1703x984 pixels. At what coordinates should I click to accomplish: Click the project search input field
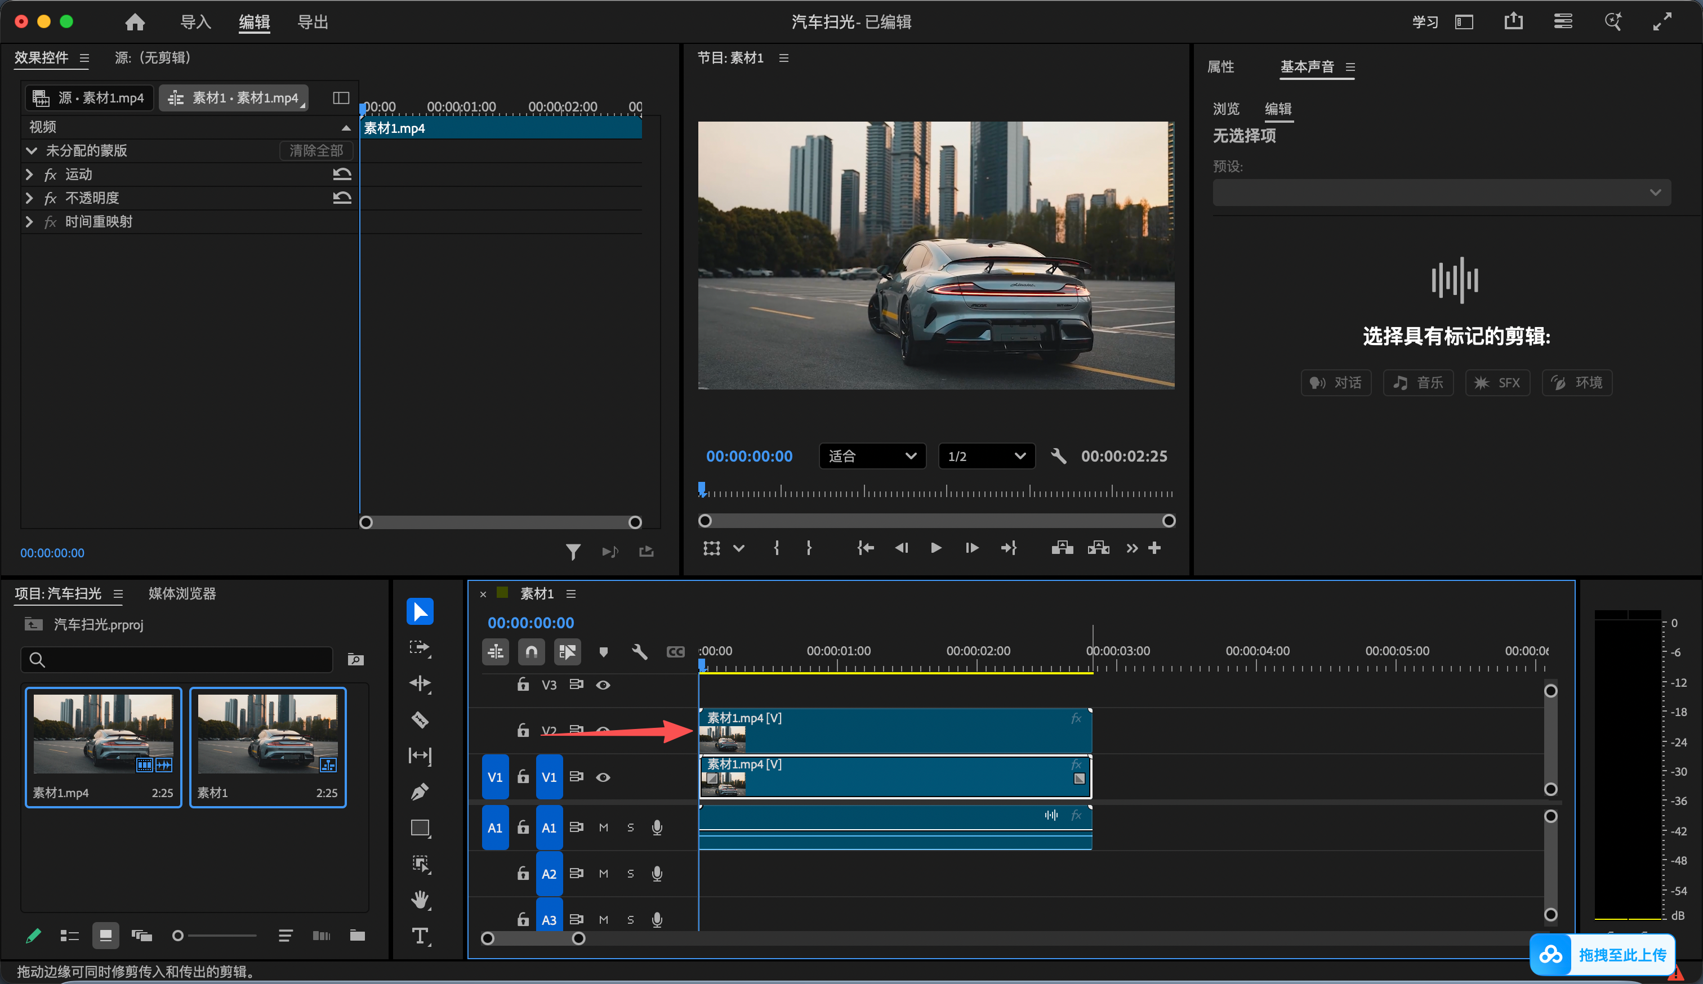coord(177,660)
